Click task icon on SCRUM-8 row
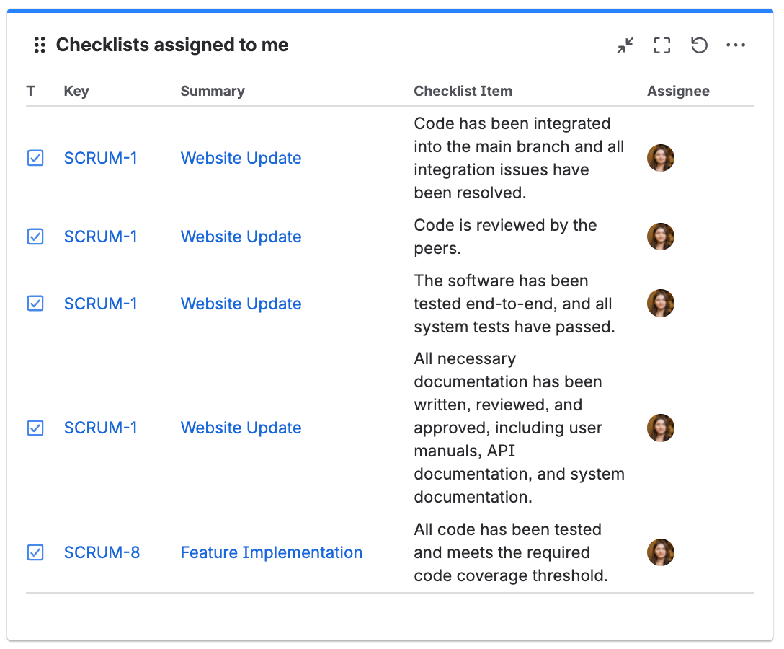Viewport: 784px width, 649px height. (x=35, y=552)
